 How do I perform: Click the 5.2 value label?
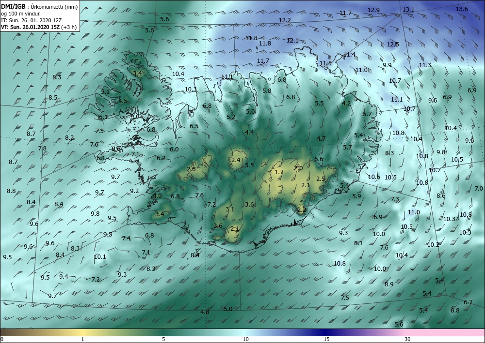tap(231, 117)
